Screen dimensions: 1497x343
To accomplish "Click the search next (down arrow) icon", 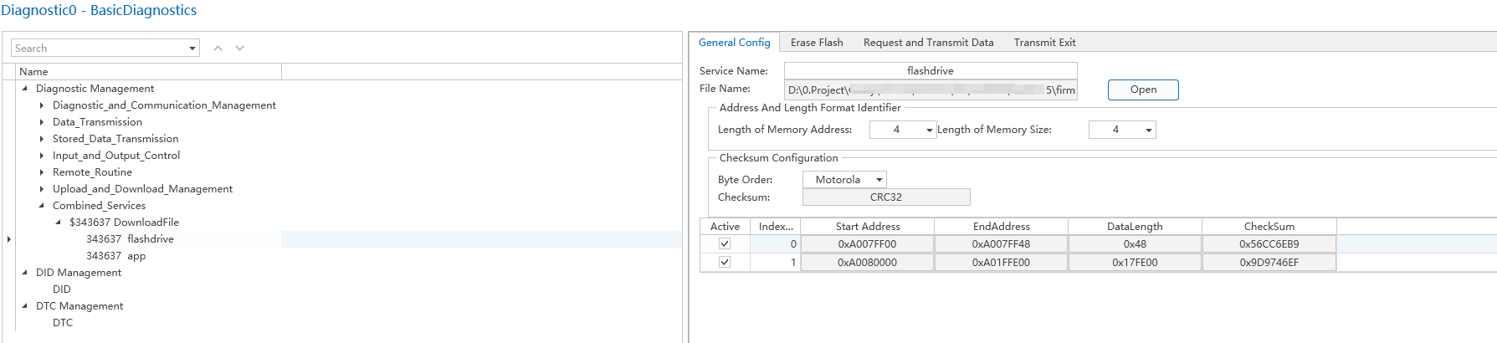I will (240, 49).
